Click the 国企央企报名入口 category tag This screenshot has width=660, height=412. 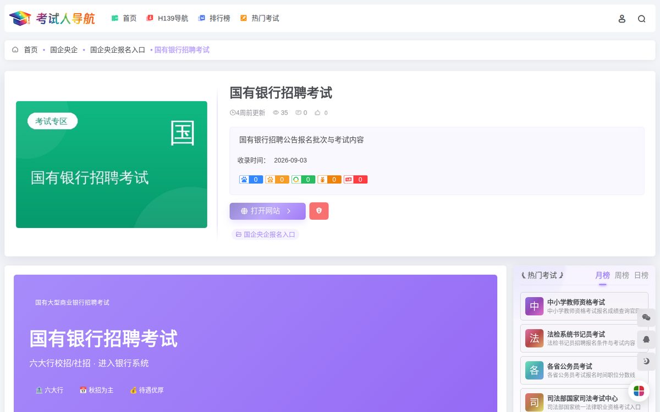pos(266,235)
